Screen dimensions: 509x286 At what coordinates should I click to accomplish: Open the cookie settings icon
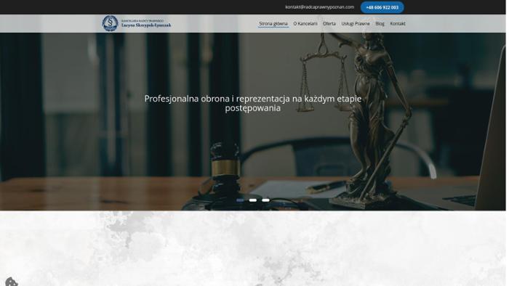(x=12, y=282)
